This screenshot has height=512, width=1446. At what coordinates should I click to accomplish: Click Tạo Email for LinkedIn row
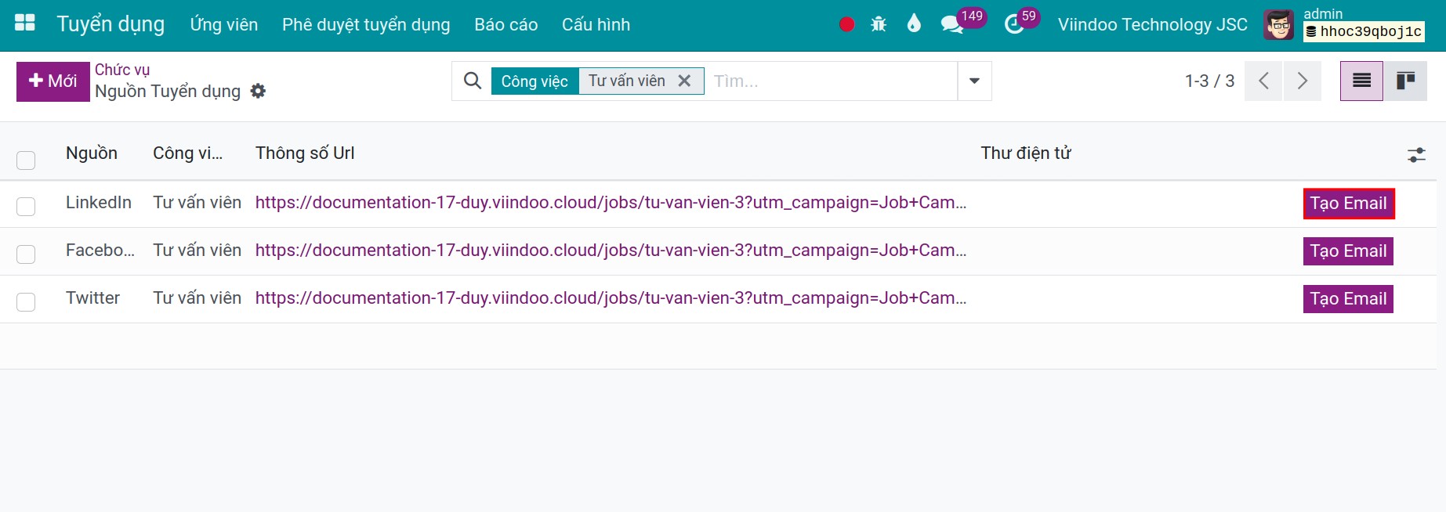coord(1348,204)
